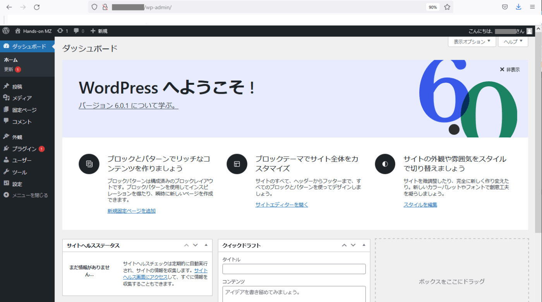This screenshot has height=302, width=542.
Task: Click the メディア icon in sidebar
Action: tap(6, 98)
